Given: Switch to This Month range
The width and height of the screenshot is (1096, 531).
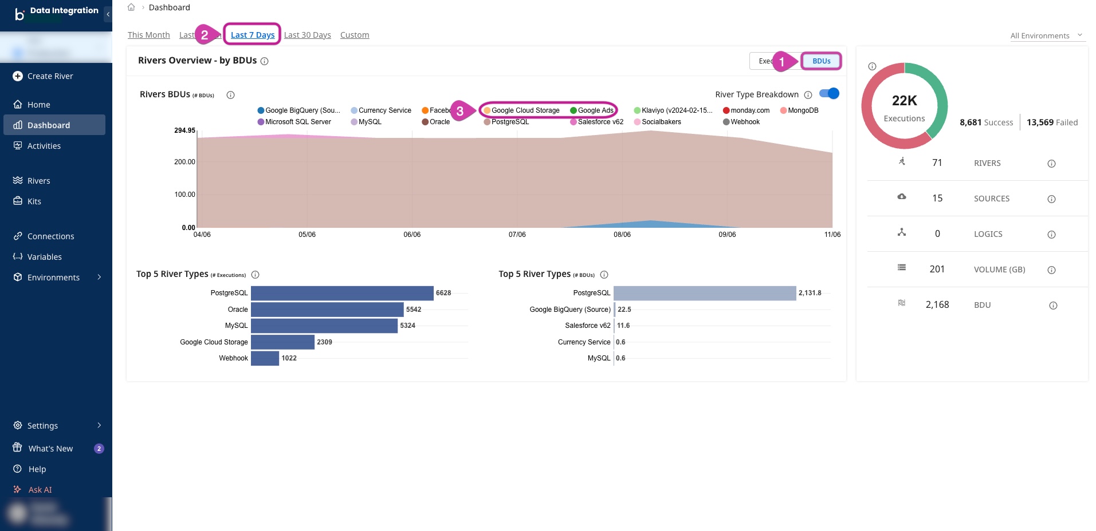Looking at the screenshot, I should coord(148,35).
